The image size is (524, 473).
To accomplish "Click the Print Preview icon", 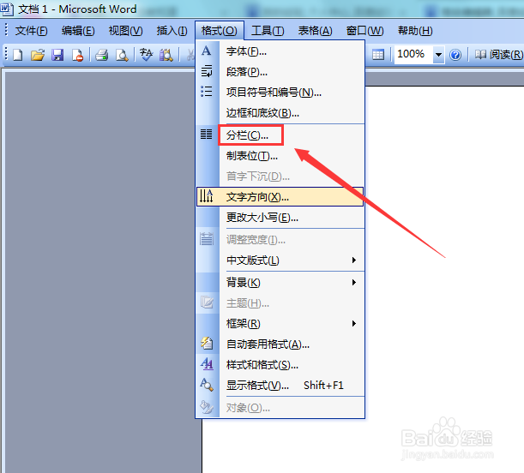I will pos(122,54).
